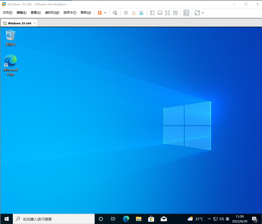Open Cortana from the taskbar

[101, 219]
